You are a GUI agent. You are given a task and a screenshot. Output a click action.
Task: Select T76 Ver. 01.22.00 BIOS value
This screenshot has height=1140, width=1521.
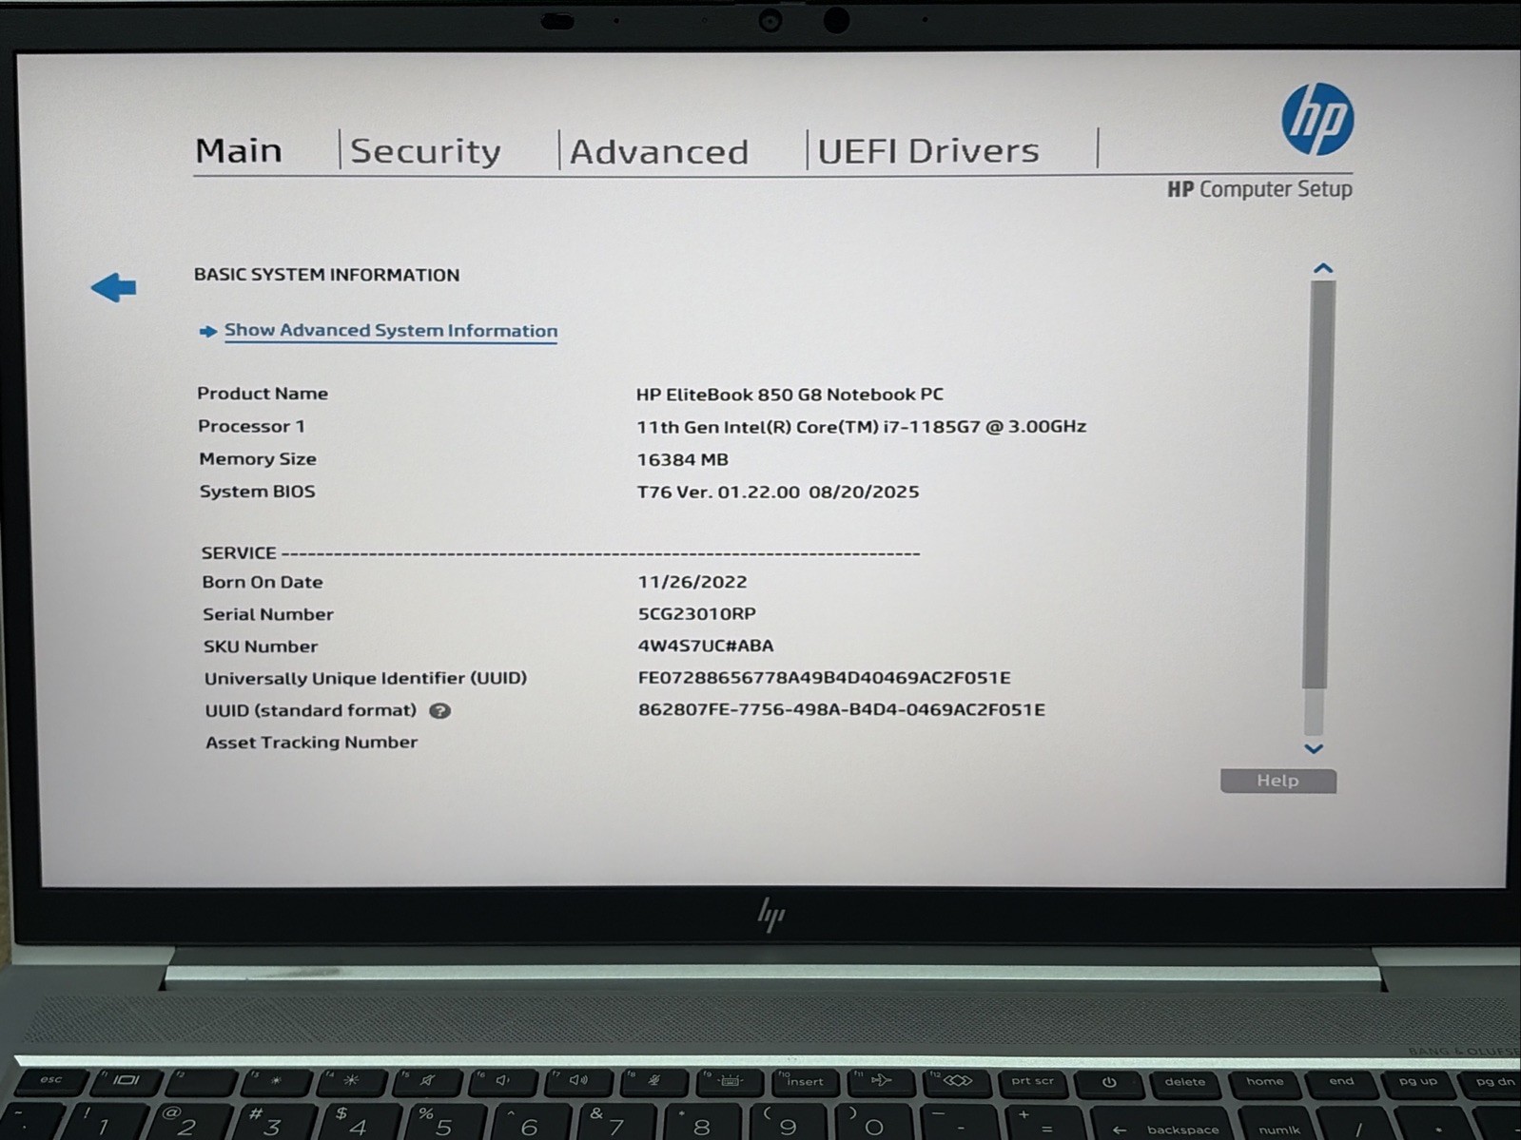(x=777, y=492)
